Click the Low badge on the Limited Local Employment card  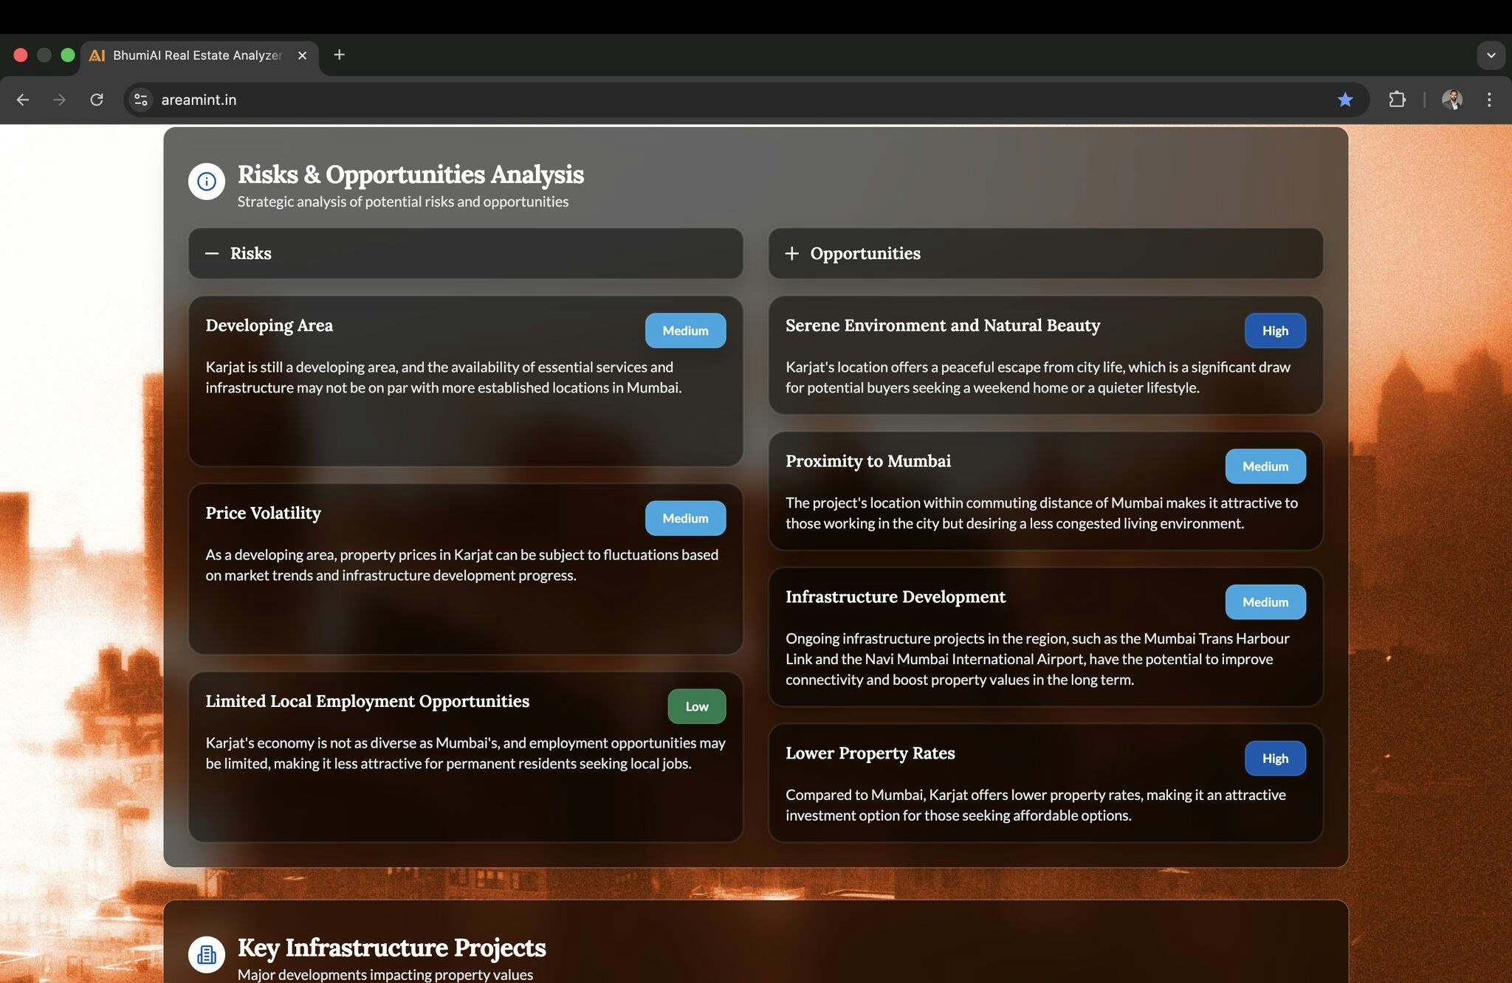coord(696,706)
